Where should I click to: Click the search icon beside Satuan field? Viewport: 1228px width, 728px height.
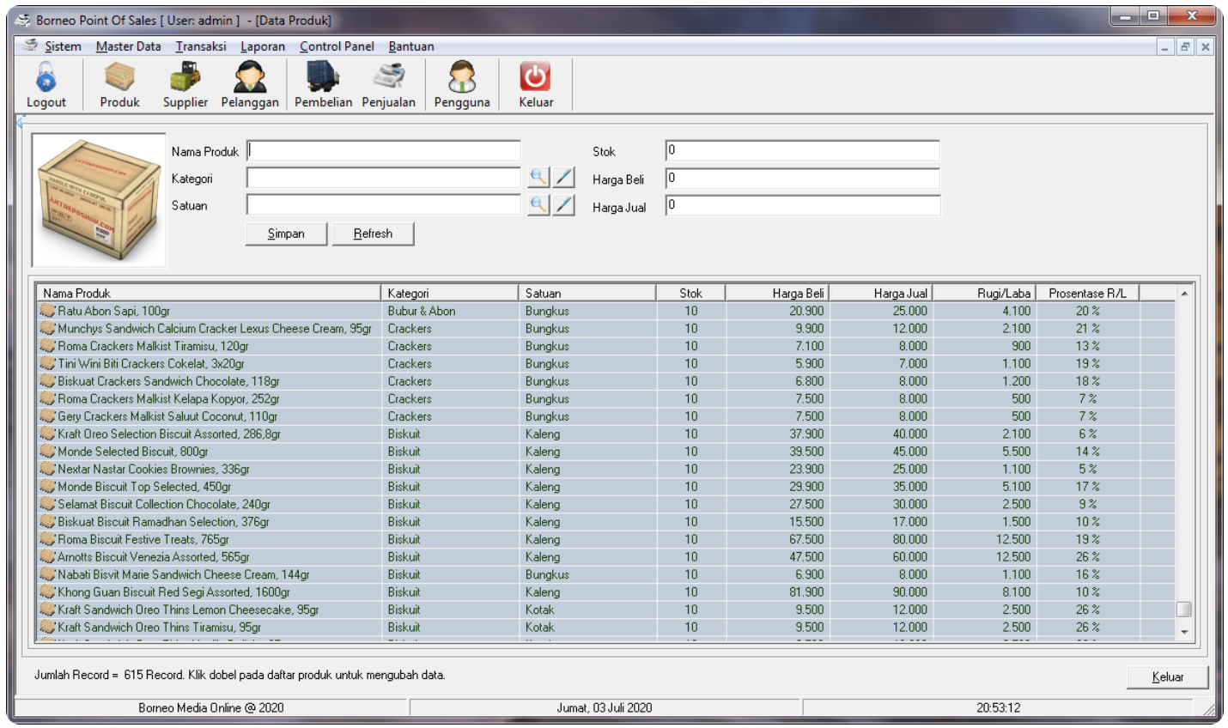coord(538,205)
